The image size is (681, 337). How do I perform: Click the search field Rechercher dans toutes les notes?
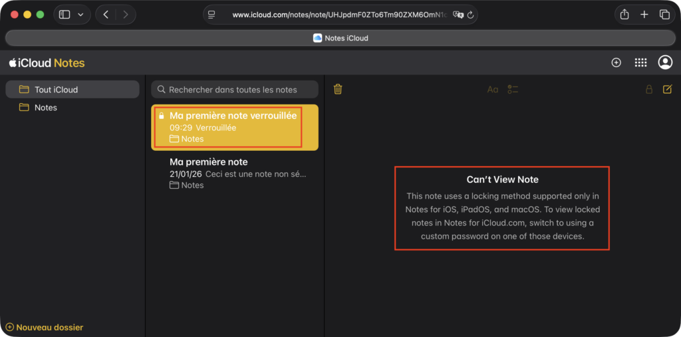[x=235, y=90]
